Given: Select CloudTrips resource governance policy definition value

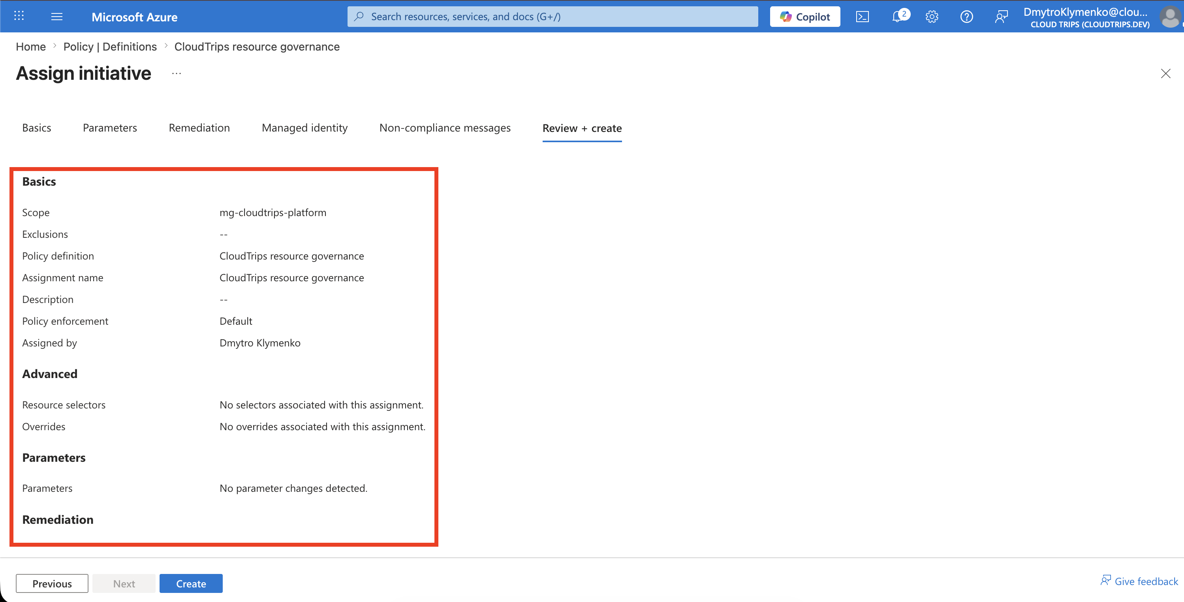Looking at the screenshot, I should 292,256.
